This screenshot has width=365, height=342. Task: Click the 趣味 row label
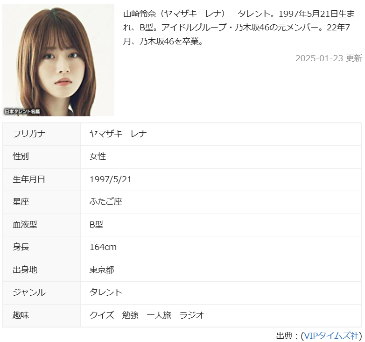pyautogui.click(x=21, y=315)
